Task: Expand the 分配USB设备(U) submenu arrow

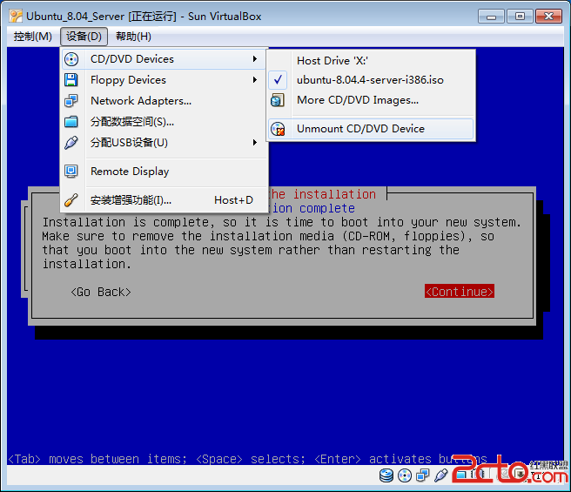Action: click(x=255, y=143)
